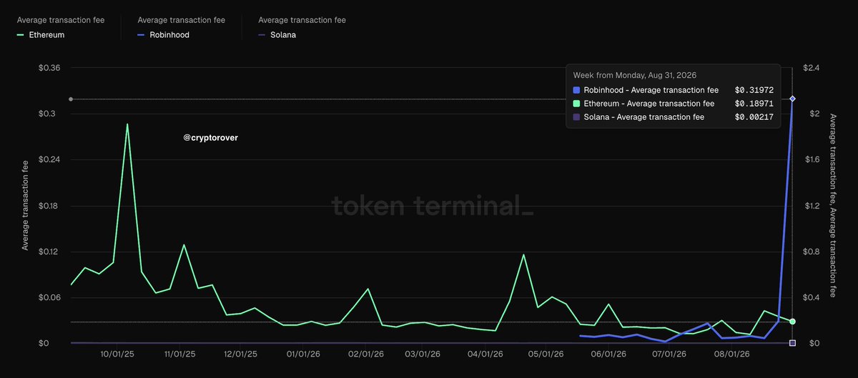Click the $0.36 left axis label
The width and height of the screenshot is (858, 378).
click(x=49, y=68)
